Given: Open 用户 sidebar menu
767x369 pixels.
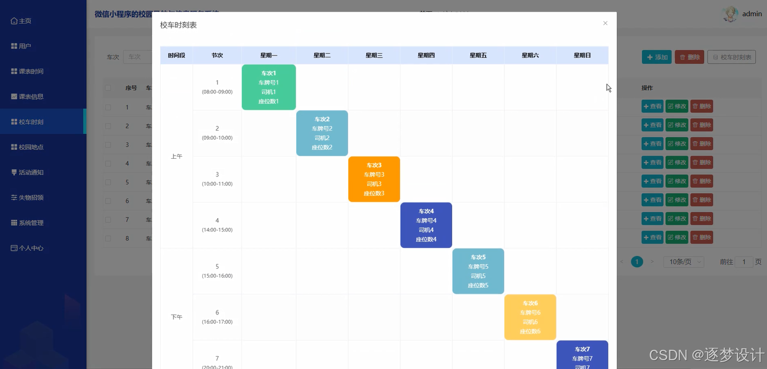Looking at the screenshot, I should click(x=43, y=46).
